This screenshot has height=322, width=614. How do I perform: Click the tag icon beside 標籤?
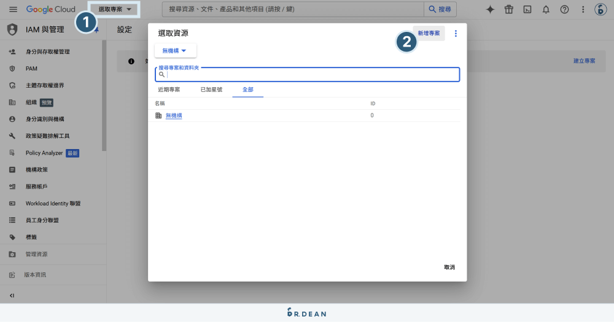point(12,237)
